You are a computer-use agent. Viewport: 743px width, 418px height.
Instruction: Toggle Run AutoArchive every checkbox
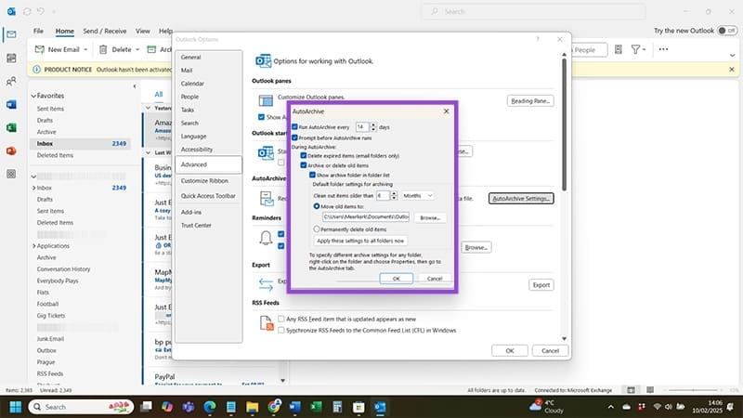tap(294, 127)
